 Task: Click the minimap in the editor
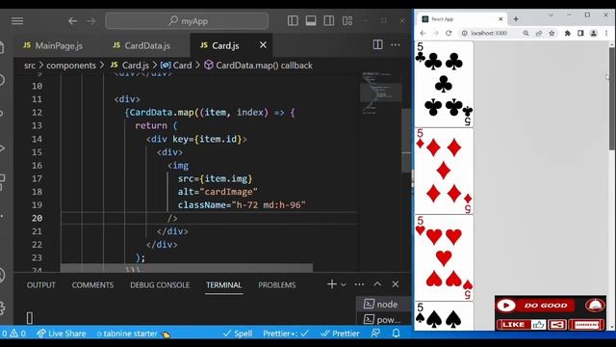pyautogui.click(x=380, y=93)
